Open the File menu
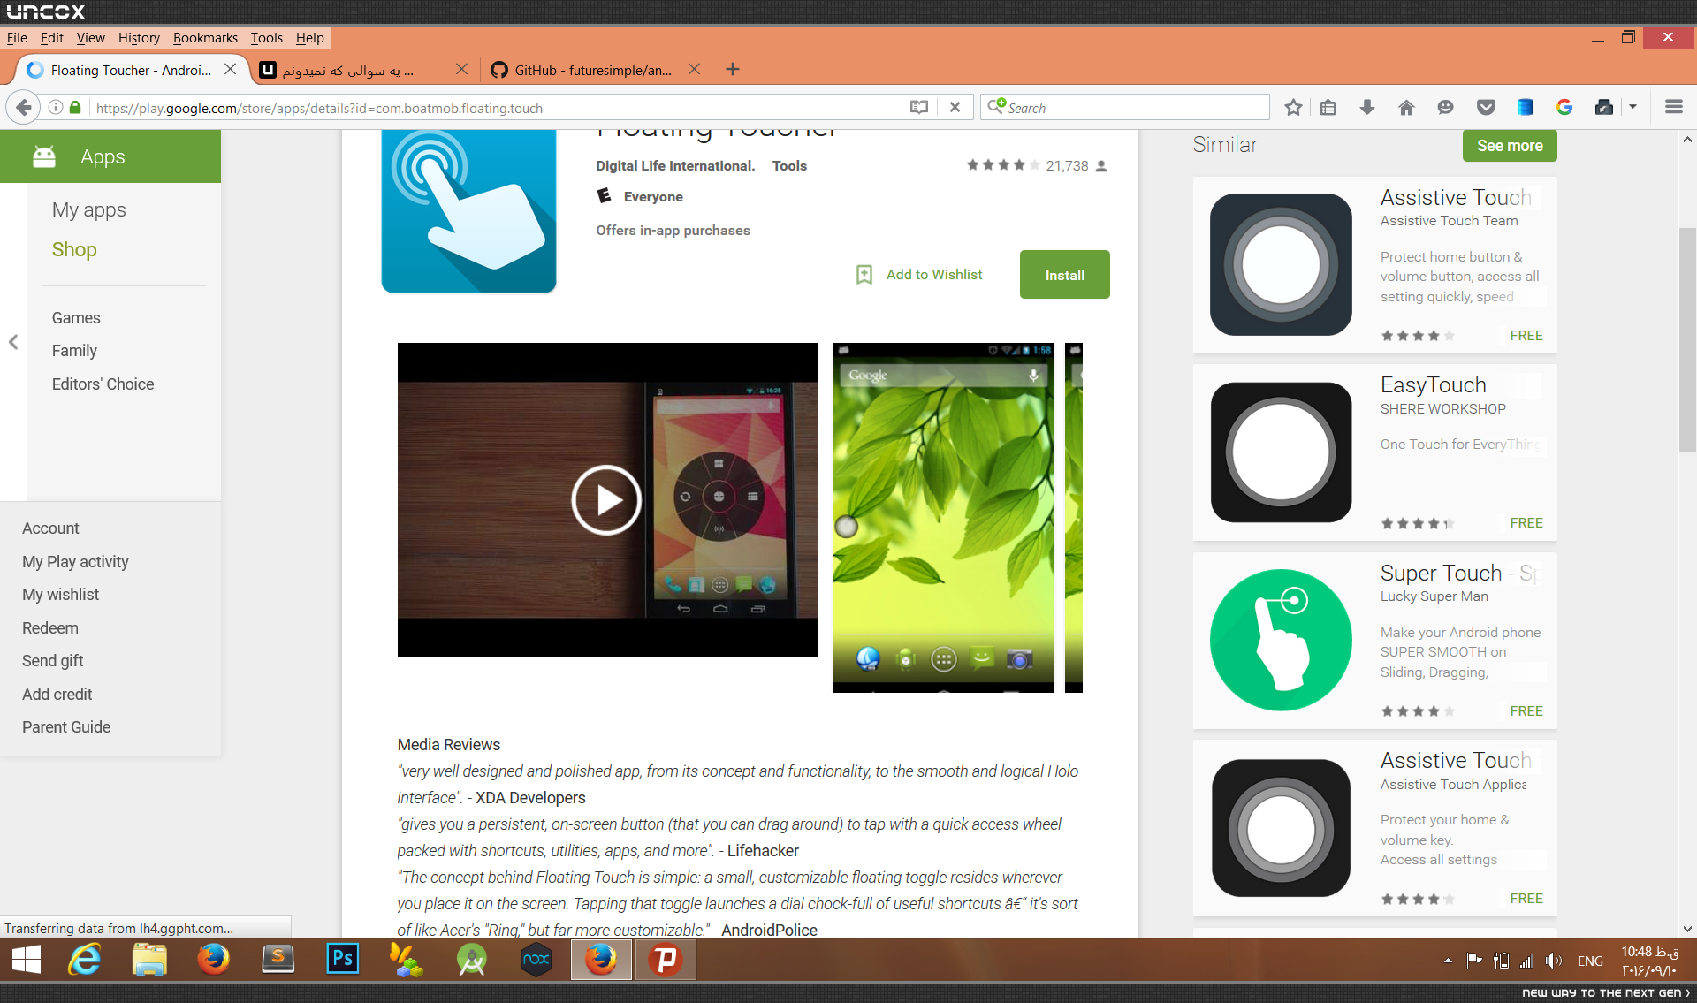Image resolution: width=1697 pixels, height=1003 pixels. pos(17,37)
